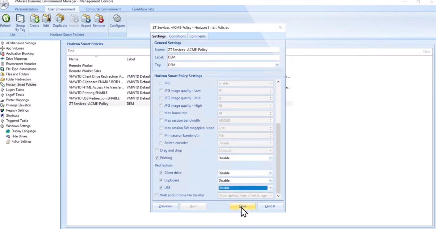Uncheck the USB redirection checkbox
Image resolution: width=436 pixels, height=229 pixels.
161,188
